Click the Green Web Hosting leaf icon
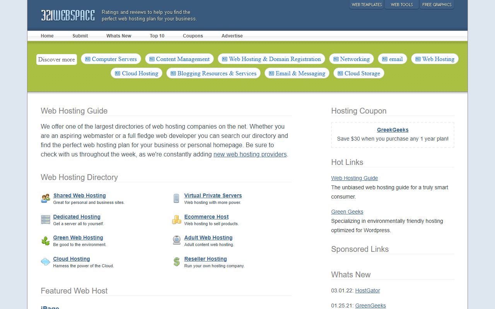The height and width of the screenshot is (309, 495). (46, 241)
